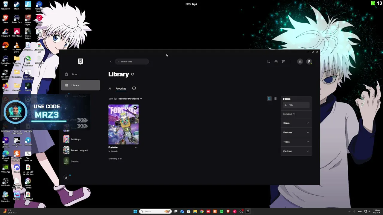This screenshot has height=215, width=383.
Task: Switch to the Favorites tab
Action: (x=121, y=89)
